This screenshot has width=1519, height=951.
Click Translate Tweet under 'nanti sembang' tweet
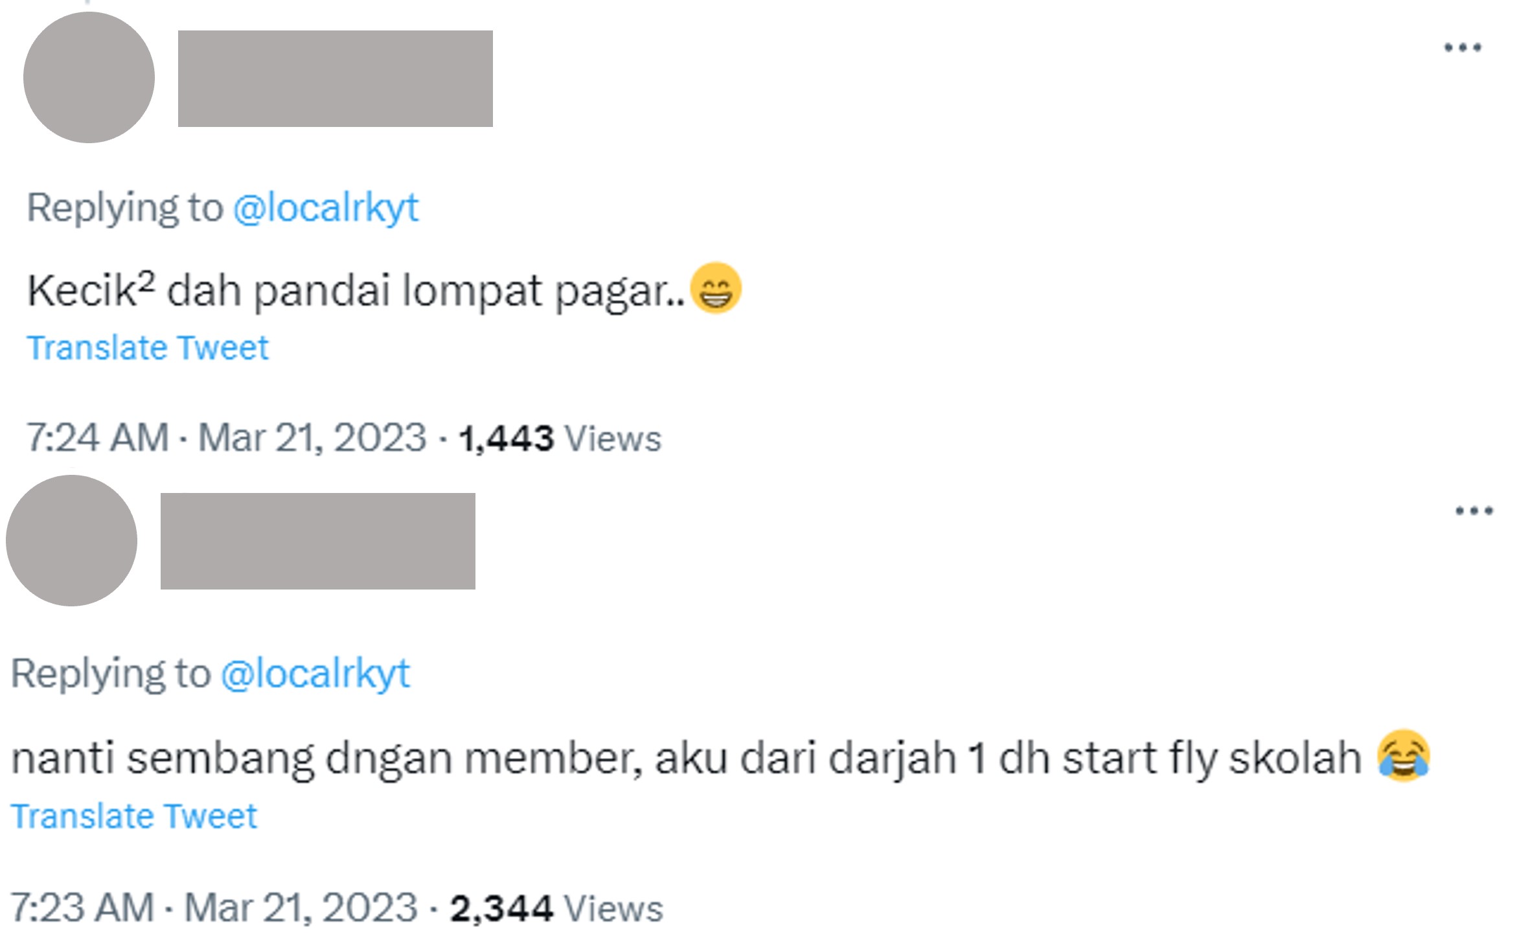coord(134,816)
